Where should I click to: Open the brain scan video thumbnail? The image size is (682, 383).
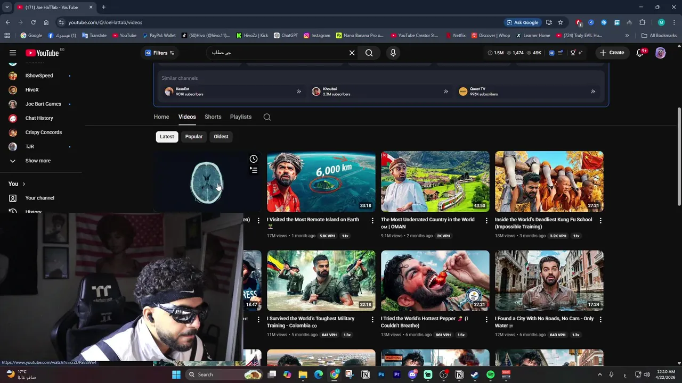point(207,182)
